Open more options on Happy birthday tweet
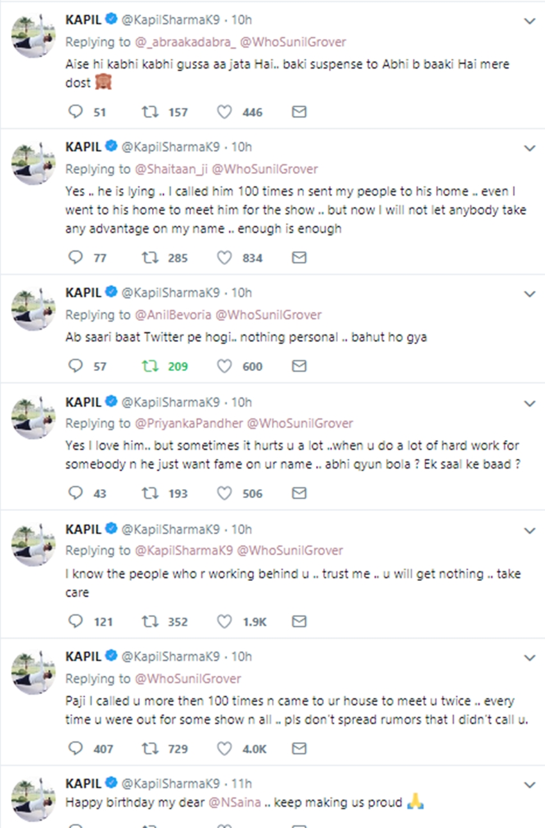The height and width of the screenshot is (828, 545). pyautogui.click(x=529, y=784)
